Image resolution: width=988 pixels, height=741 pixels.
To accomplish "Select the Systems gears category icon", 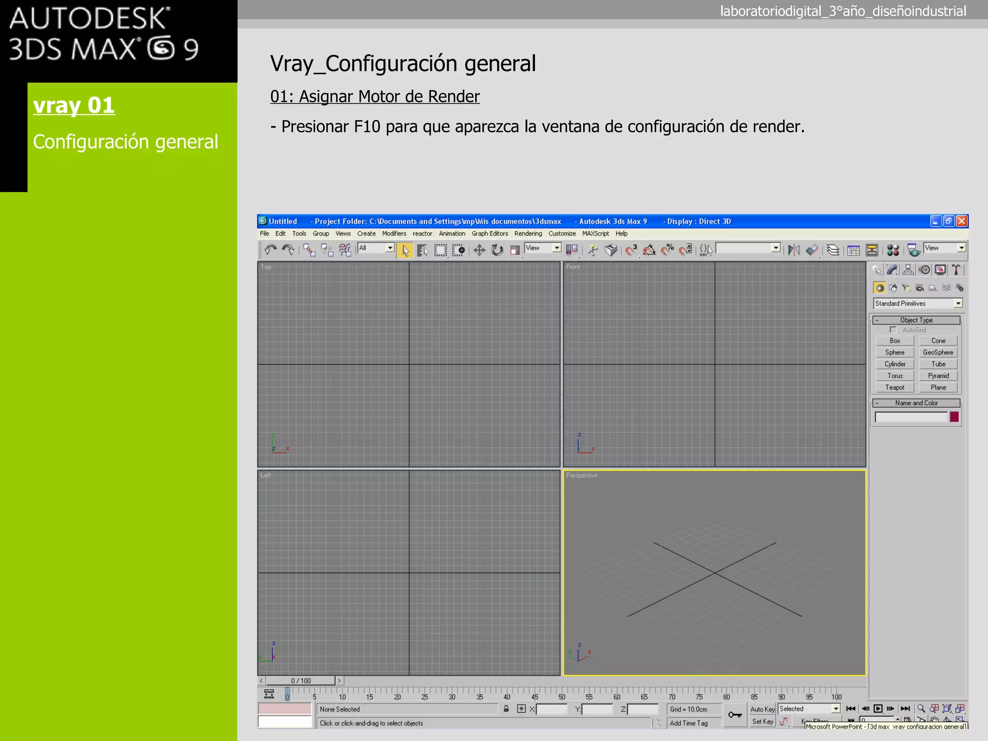I will coord(960,288).
